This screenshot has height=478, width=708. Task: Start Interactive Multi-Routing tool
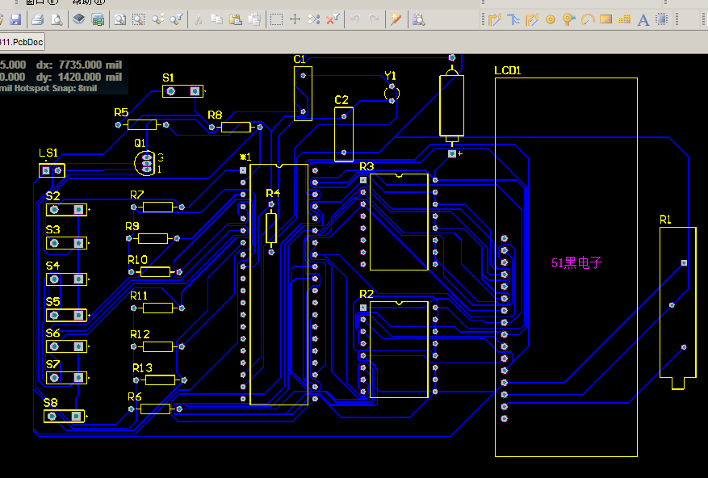[513, 19]
